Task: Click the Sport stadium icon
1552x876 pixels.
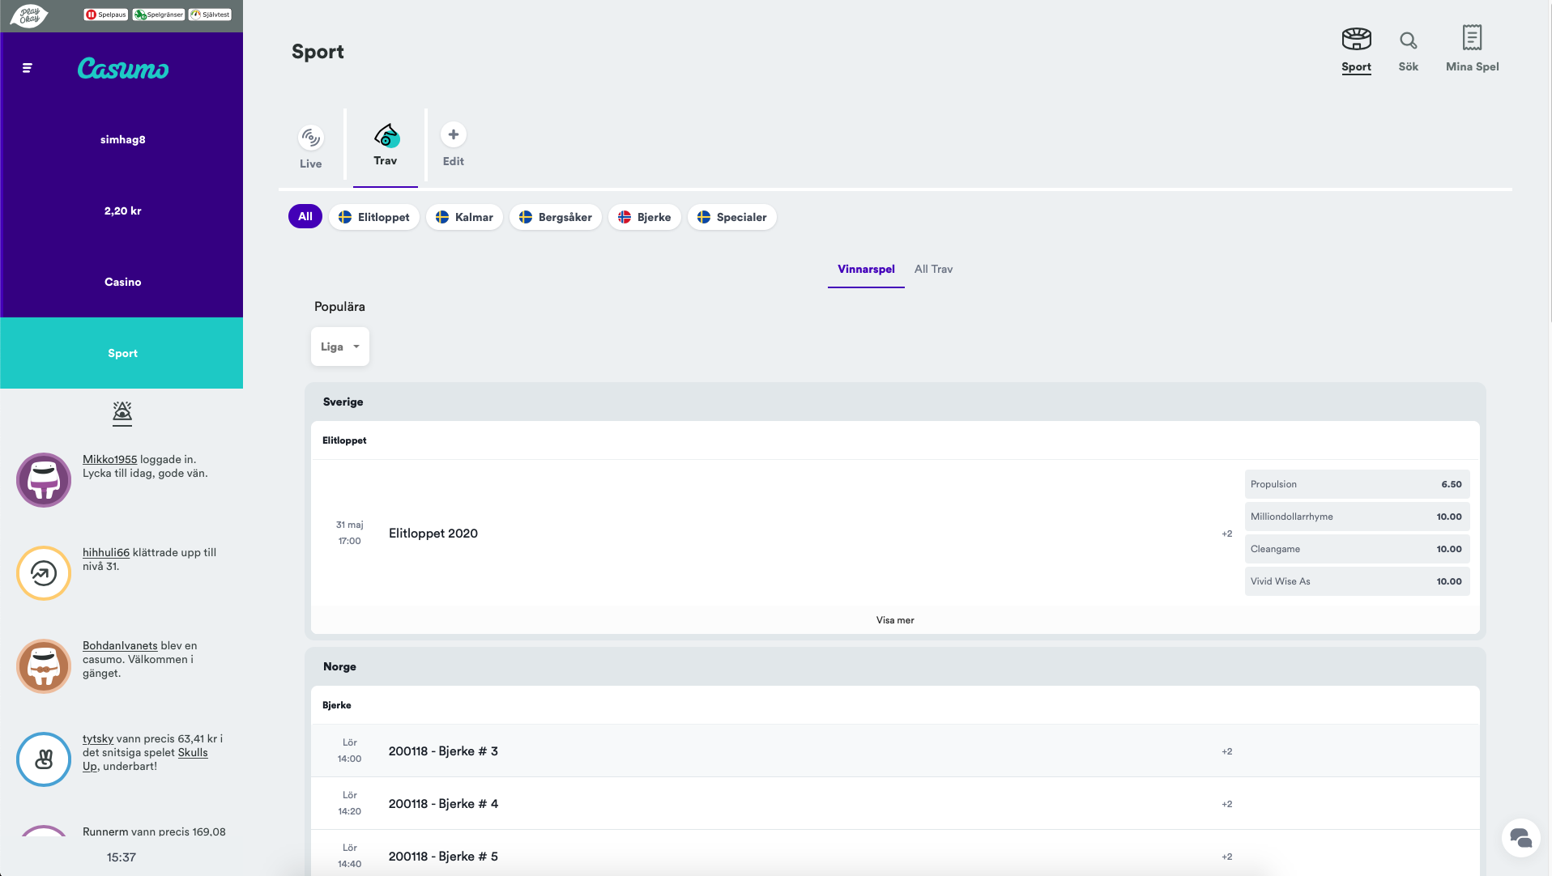Action: click(1356, 39)
